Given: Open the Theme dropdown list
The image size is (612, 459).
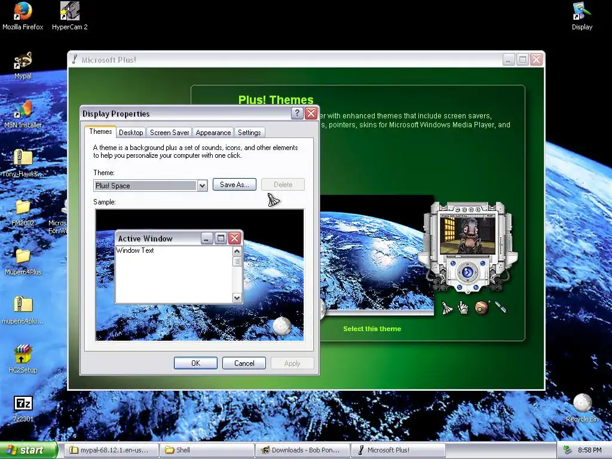Looking at the screenshot, I should [x=202, y=186].
